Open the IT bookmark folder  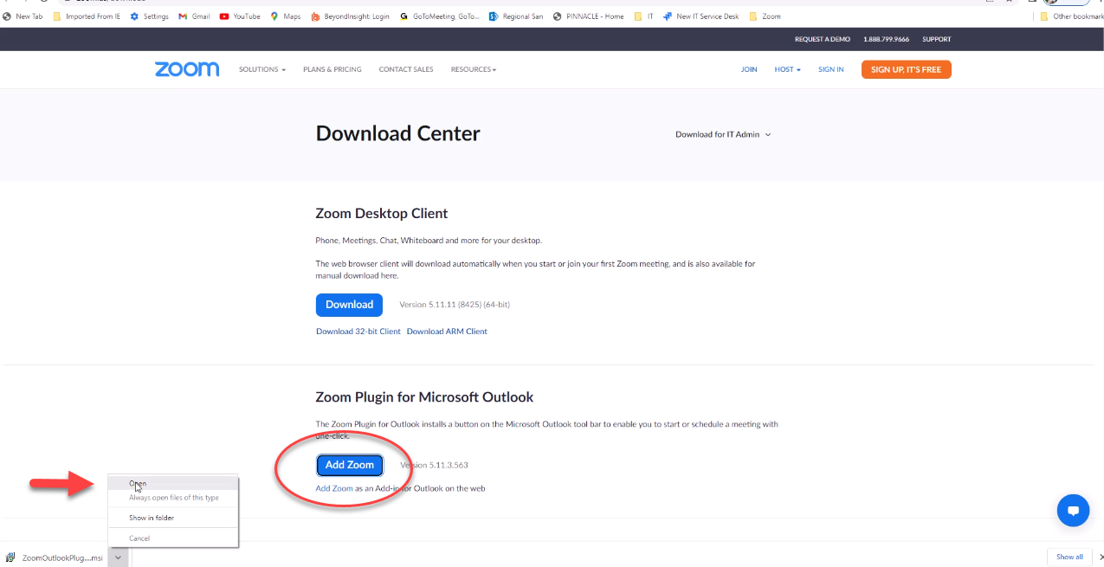(x=643, y=16)
